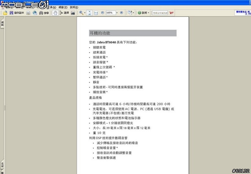Click the Snapshot camera tool

(73, 13)
